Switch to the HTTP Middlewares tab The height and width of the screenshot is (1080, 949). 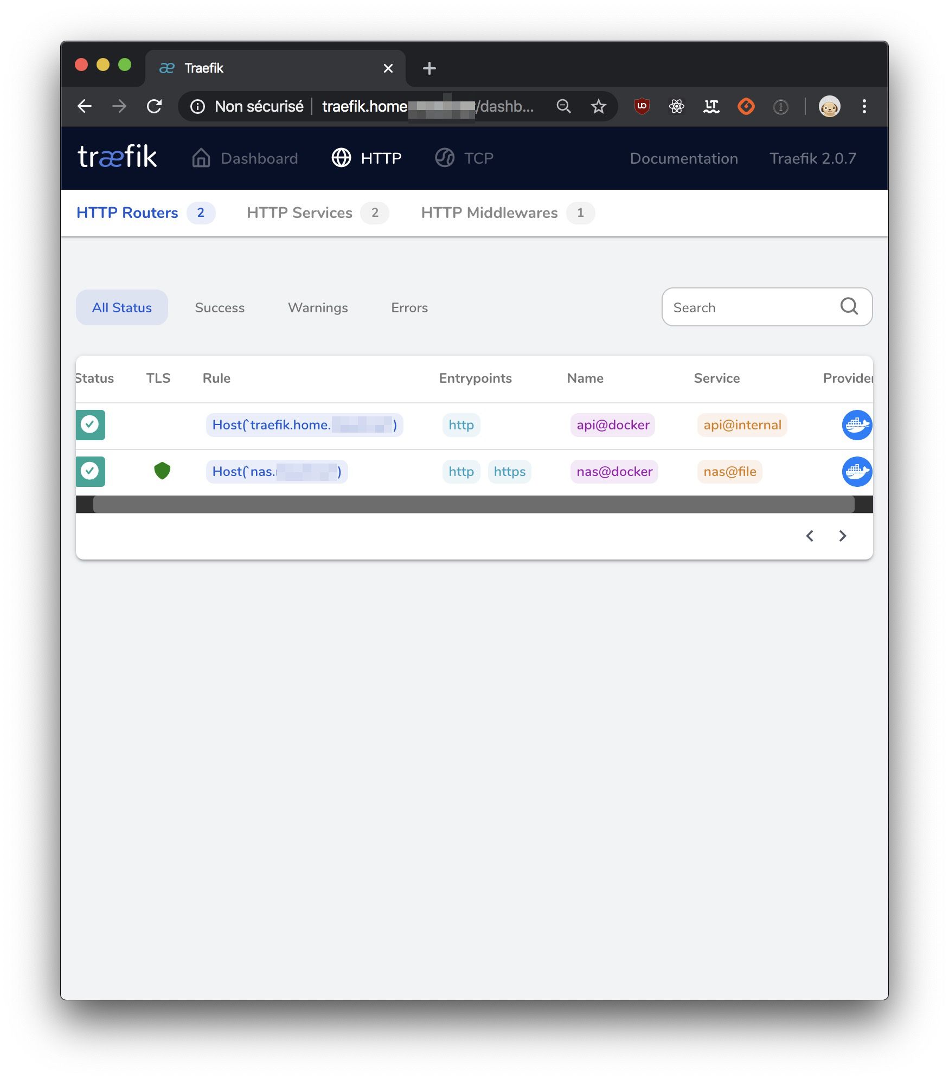(490, 213)
